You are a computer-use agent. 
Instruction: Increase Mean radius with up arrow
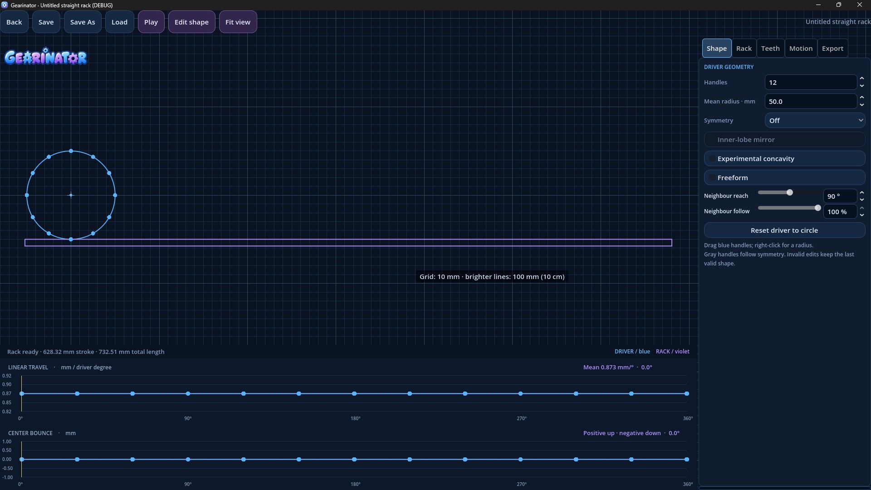click(862, 98)
